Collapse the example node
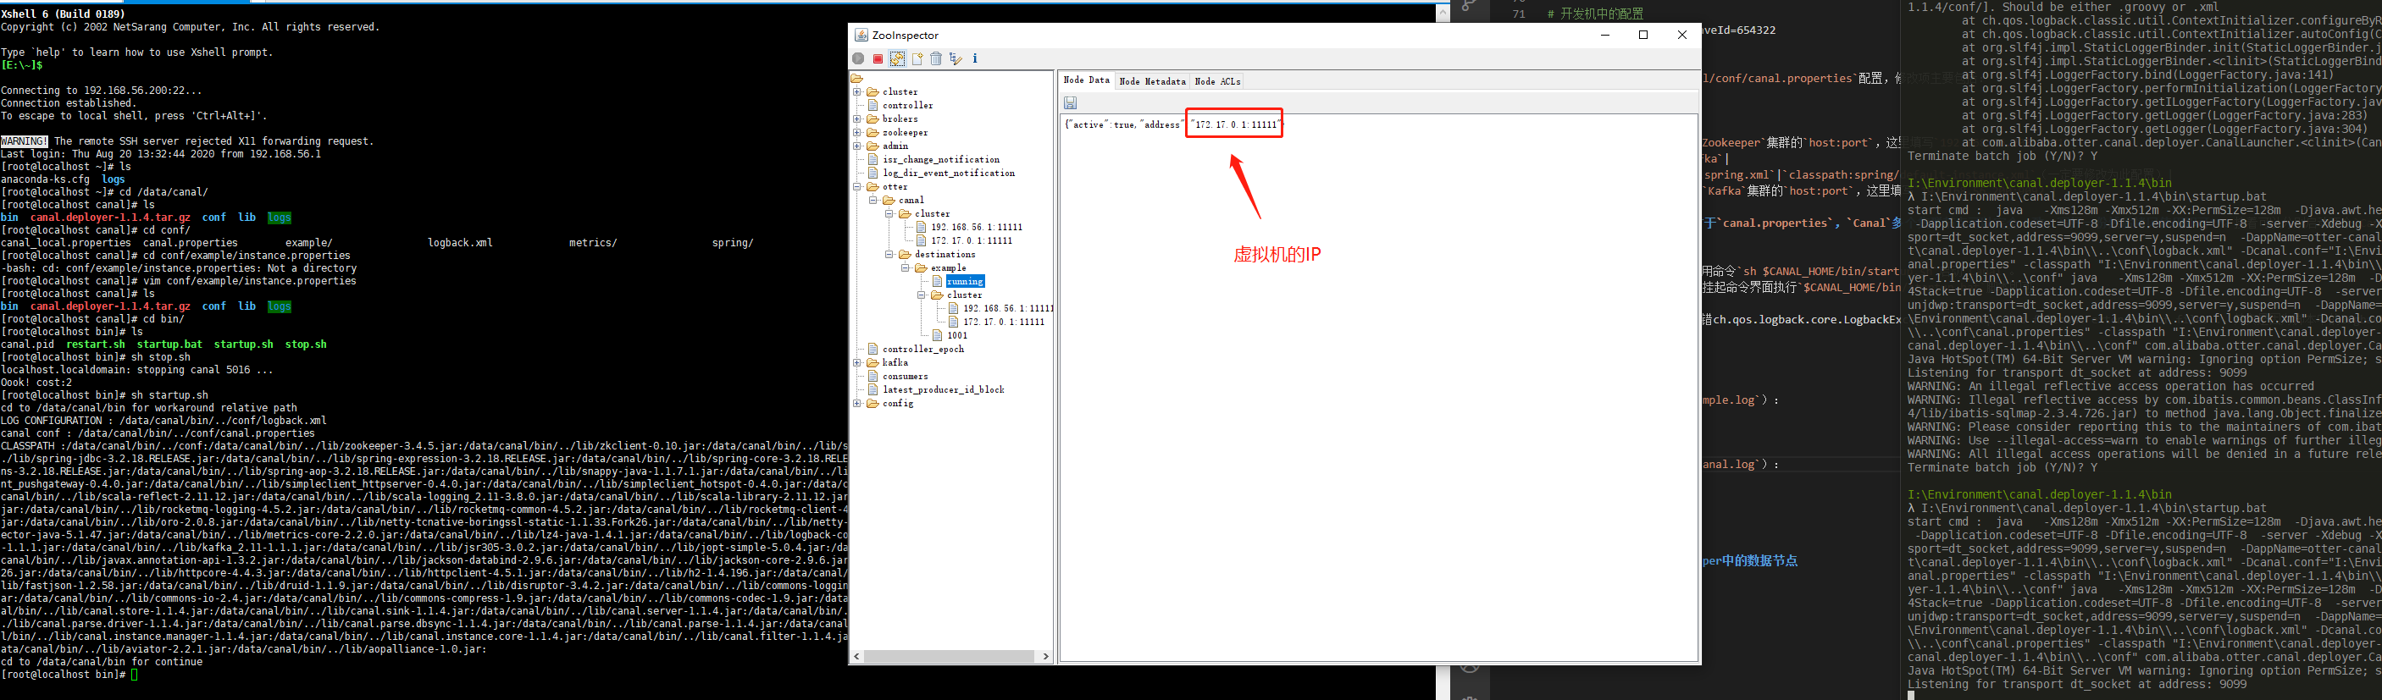 (x=906, y=267)
